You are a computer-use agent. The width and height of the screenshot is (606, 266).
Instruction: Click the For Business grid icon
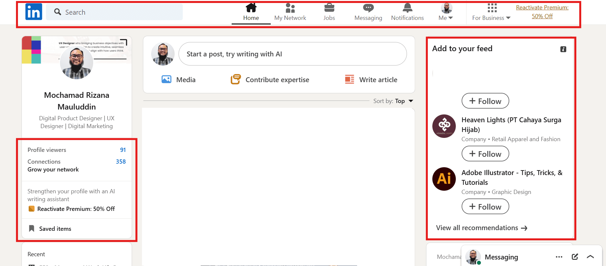[x=492, y=8]
